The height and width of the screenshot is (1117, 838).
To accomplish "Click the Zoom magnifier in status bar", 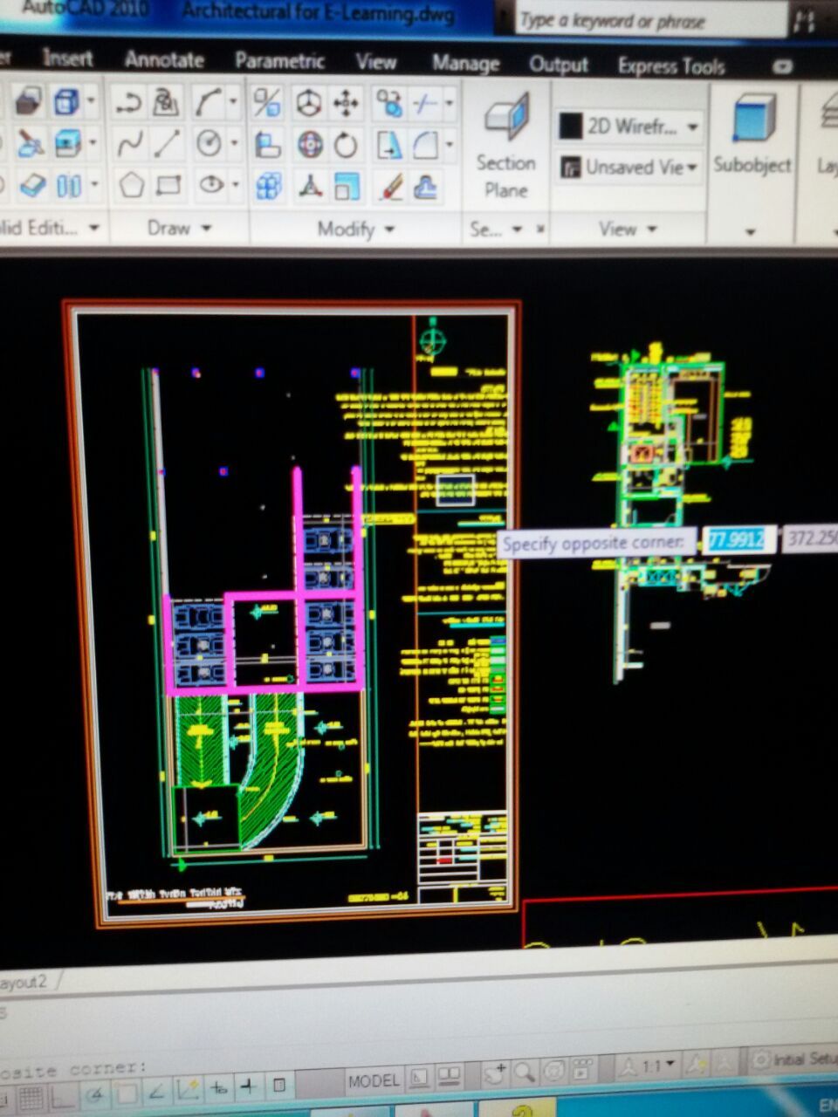I will pos(525,1071).
